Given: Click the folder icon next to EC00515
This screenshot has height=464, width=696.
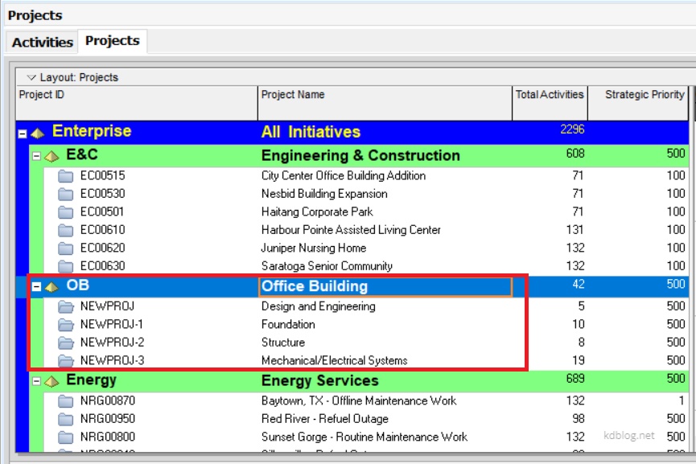Looking at the screenshot, I should (x=65, y=175).
